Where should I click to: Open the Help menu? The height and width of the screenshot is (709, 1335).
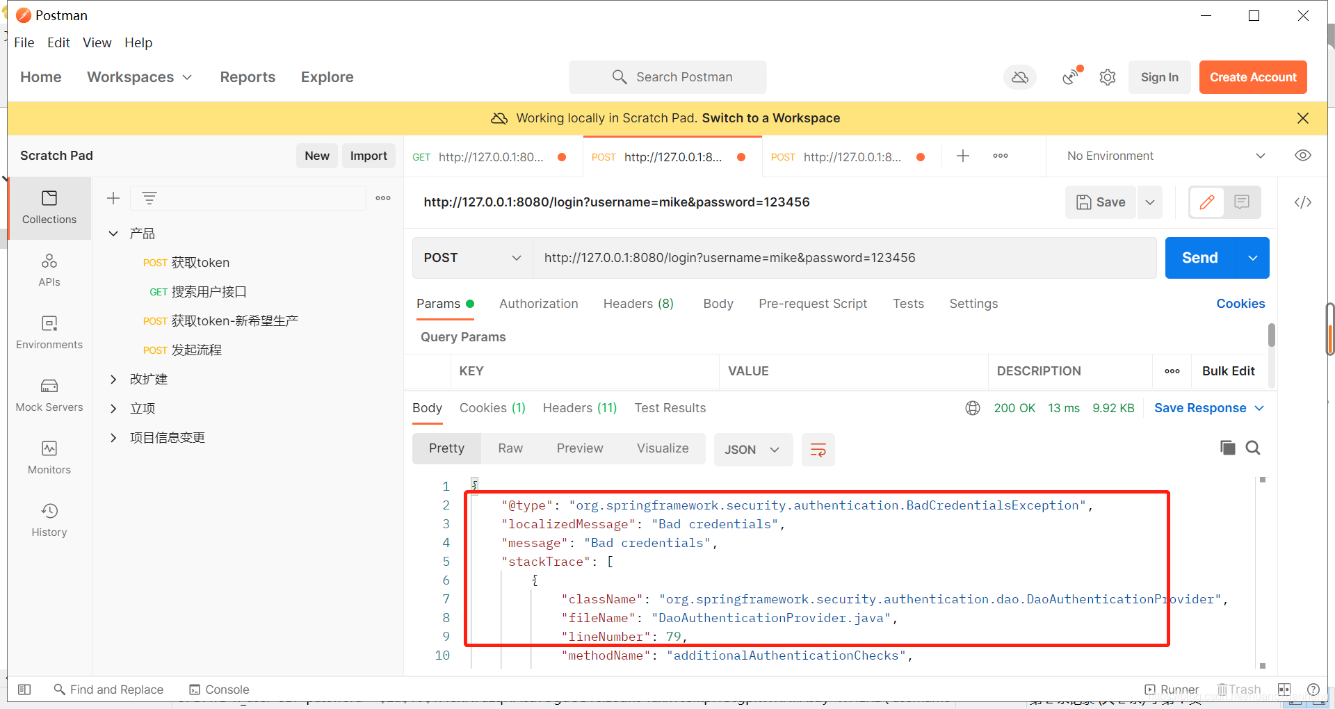(x=138, y=42)
